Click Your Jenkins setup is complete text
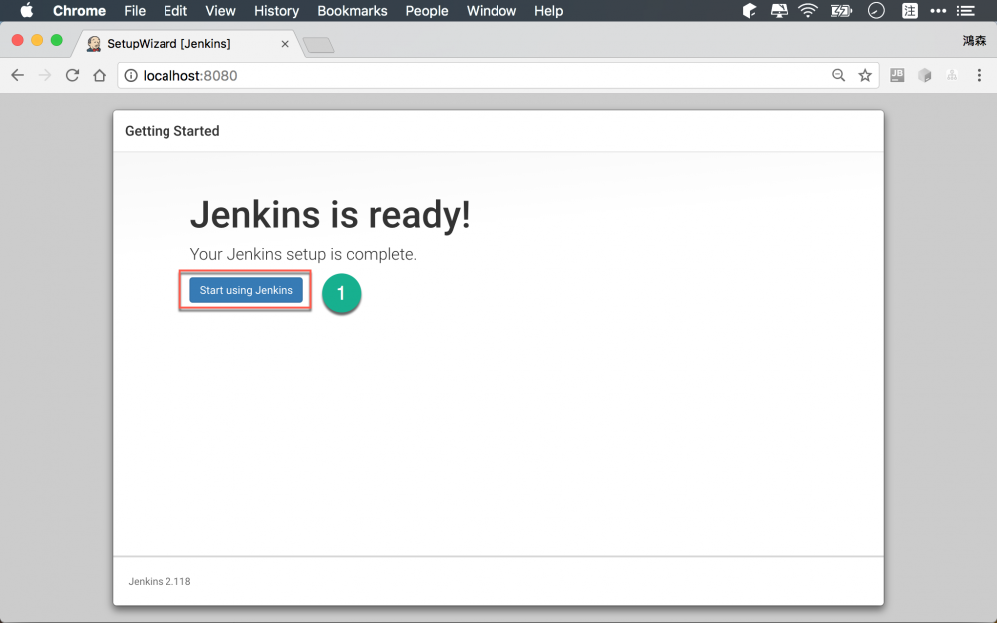 pos(303,254)
